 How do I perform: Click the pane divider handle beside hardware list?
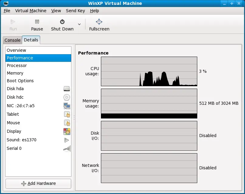[x=74, y=117]
